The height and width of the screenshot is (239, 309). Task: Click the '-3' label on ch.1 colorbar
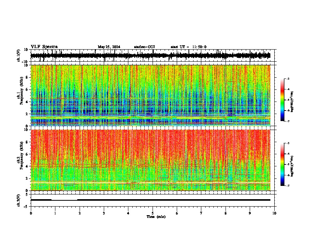[288, 78]
